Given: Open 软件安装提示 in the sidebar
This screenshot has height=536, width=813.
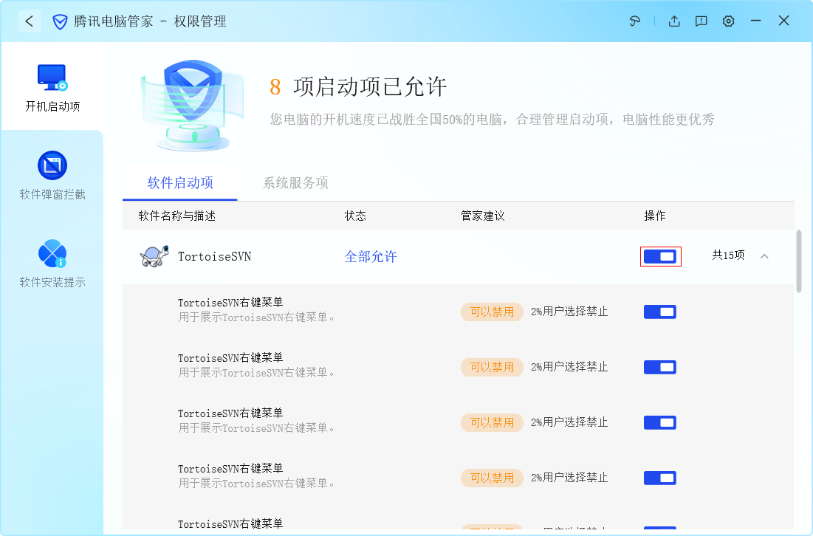Looking at the screenshot, I should 52,264.
